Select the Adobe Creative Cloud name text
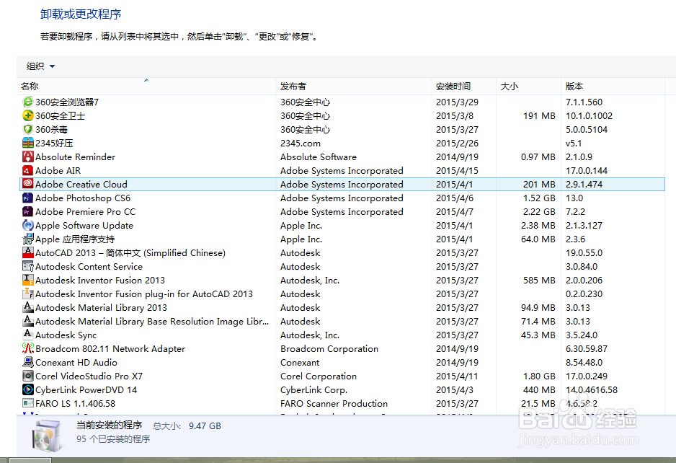 click(x=81, y=184)
